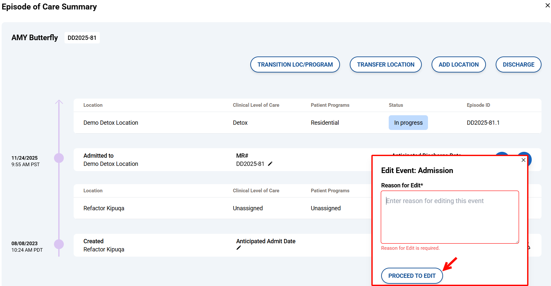Close the Episode of Care Summary dialog
The image size is (551, 286).
547,6
